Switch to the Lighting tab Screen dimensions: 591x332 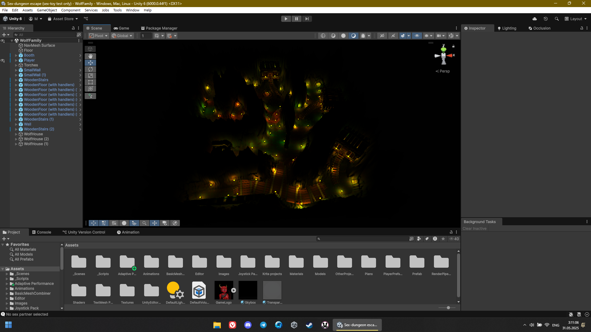[507, 28]
